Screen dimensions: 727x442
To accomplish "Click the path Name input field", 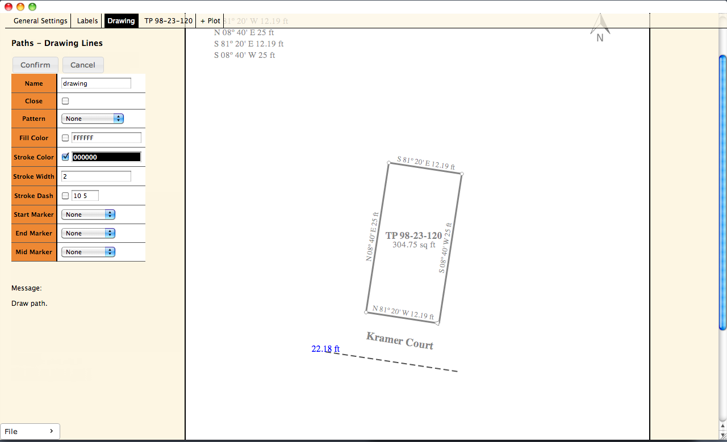I will coord(95,83).
